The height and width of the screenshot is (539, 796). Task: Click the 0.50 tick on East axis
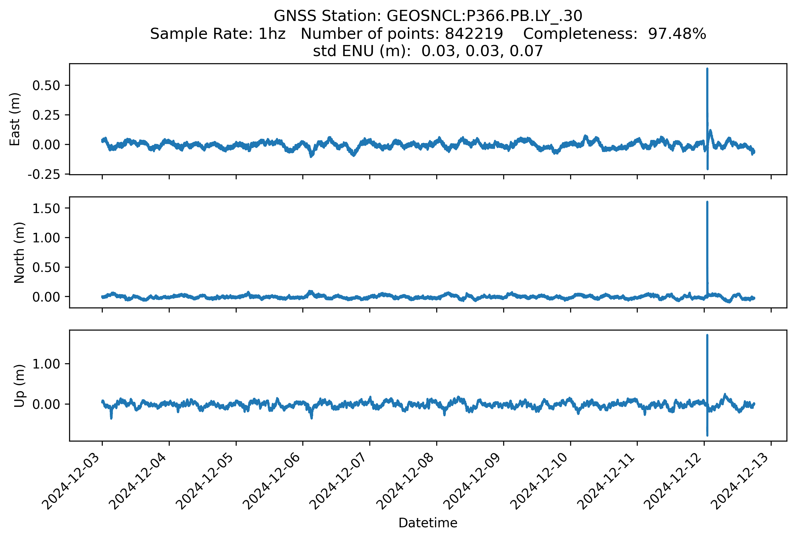(46, 85)
